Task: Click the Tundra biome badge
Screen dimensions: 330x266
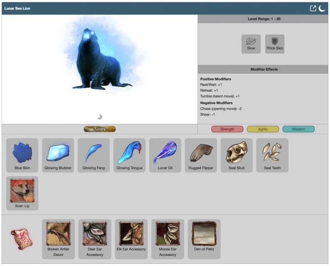Action: pyautogui.click(x=100, y=129)
